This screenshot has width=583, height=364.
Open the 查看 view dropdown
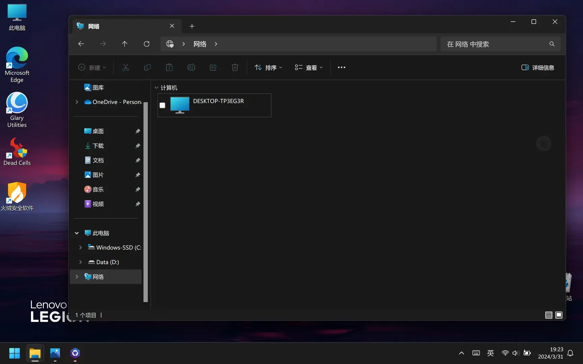click(309, 68)
